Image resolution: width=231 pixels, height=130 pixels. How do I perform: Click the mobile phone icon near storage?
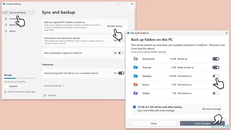click(5, 92)
